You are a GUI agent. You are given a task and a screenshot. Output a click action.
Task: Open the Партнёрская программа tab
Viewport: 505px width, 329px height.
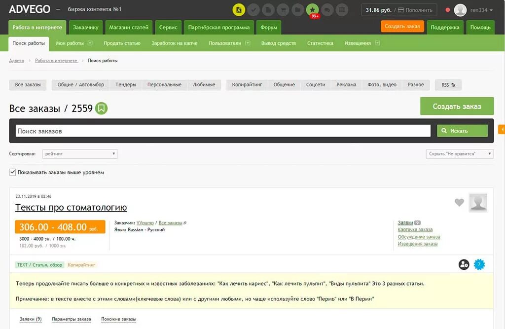pos(219,28)
